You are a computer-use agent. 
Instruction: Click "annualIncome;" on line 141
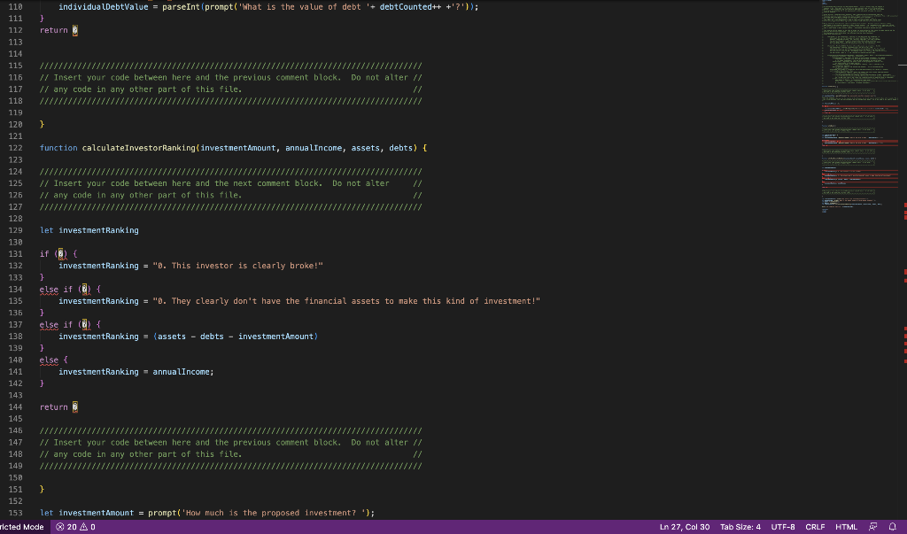(183, 371)
